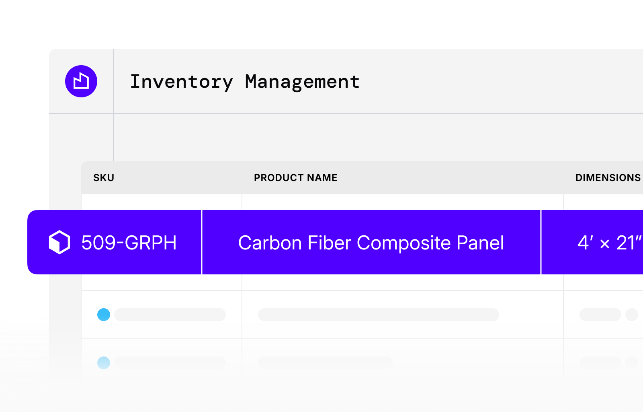
Task: Click third row's product name placeholder
Action: pyautogui.click(x=326, y=363)
